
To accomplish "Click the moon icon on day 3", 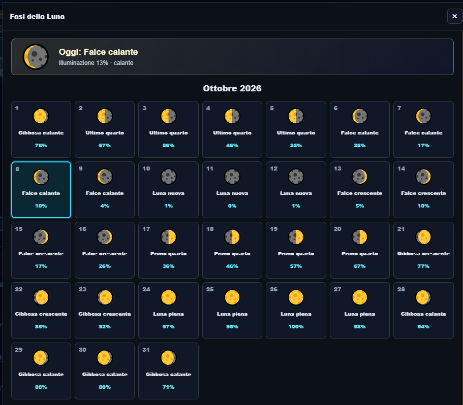I will click(168, 116).
